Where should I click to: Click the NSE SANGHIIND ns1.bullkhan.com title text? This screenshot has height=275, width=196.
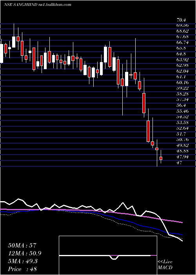(x=38, y=5)
